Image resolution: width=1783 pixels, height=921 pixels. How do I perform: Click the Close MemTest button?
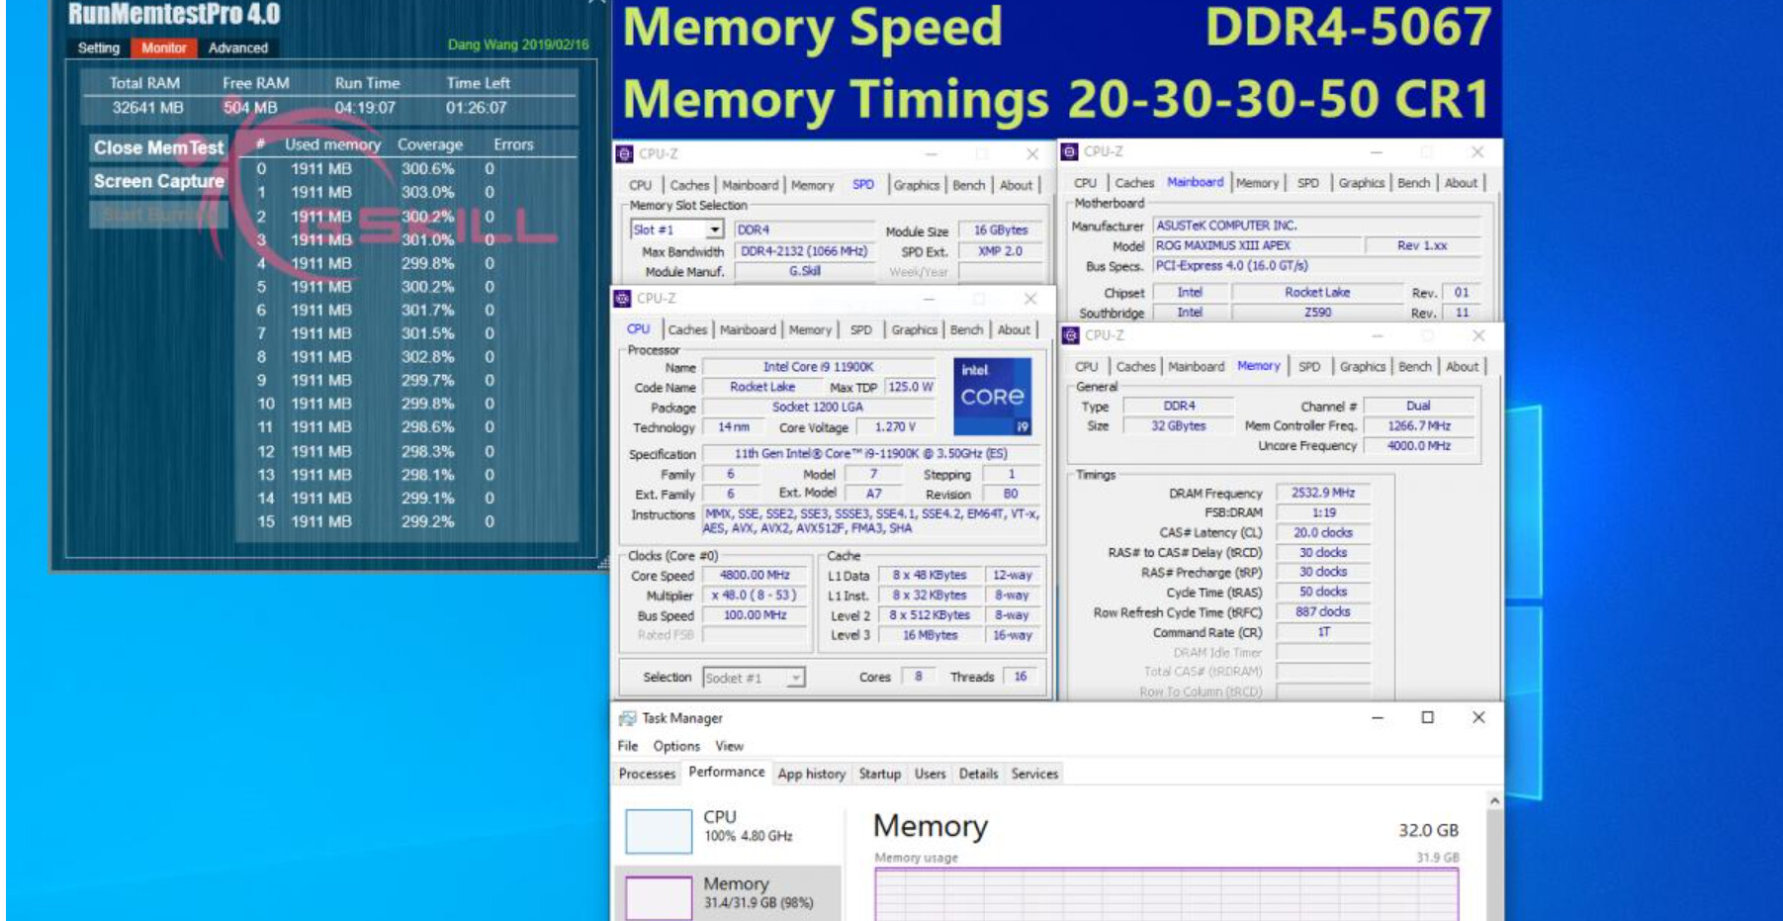pyautogui.click(x=158, y=148)
